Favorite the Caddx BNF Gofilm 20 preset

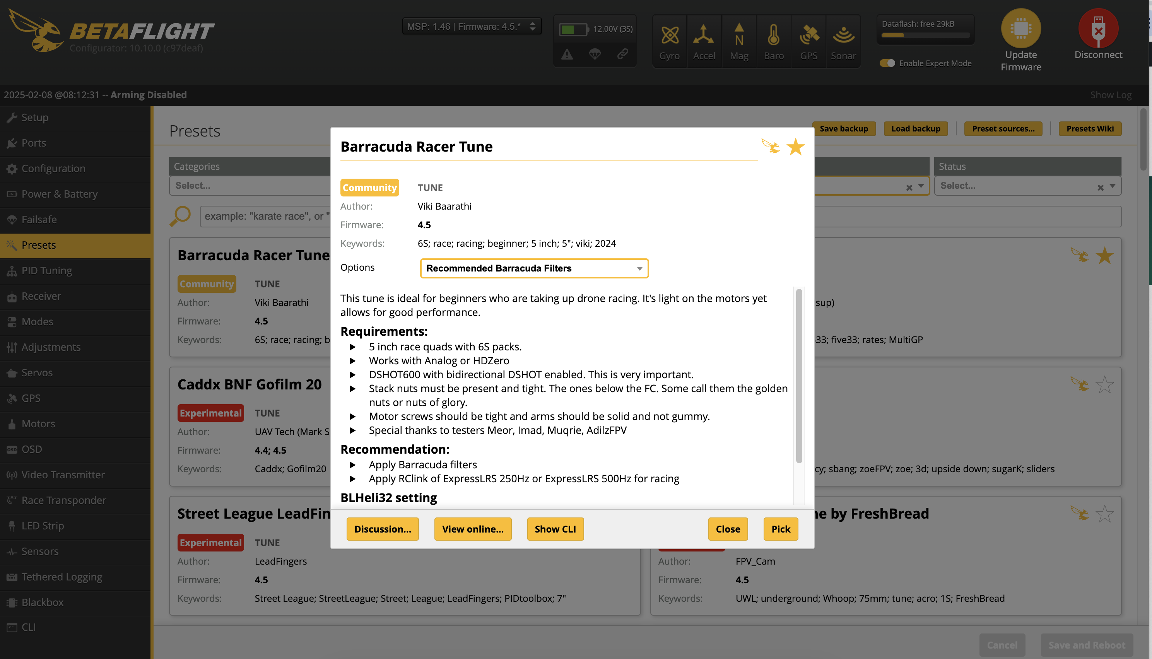pyautogui.click(x=1104, y=385)
